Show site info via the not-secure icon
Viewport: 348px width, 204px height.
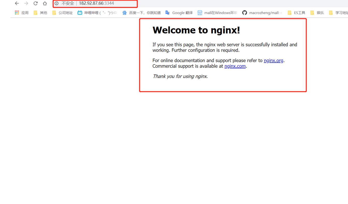(x=57, y=3)
